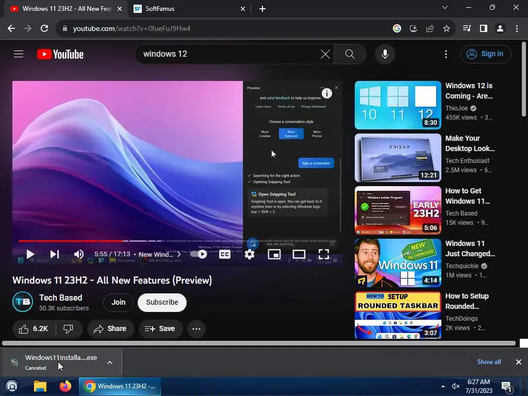
Task: Open the tab search dropdown chevron
Action: pyautogui.click(x=445, y=7)
